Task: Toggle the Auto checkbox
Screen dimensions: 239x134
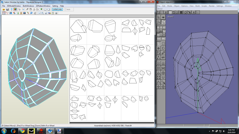Action: [65, 9]
